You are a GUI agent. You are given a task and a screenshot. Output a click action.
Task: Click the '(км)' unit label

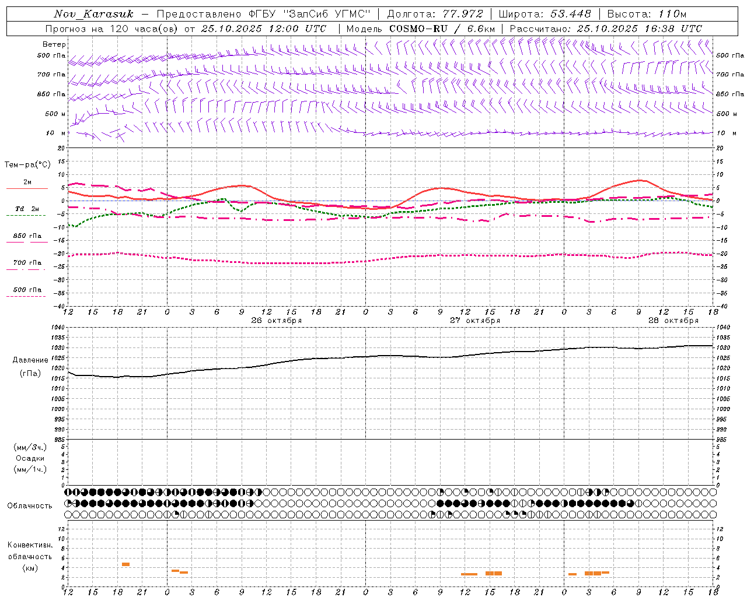30,568
